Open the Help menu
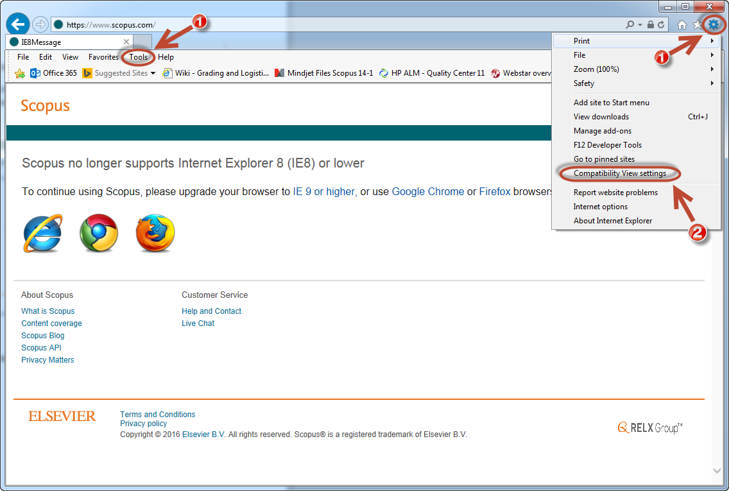Screen dimensions: 729x491 click(x=166, y=57)
